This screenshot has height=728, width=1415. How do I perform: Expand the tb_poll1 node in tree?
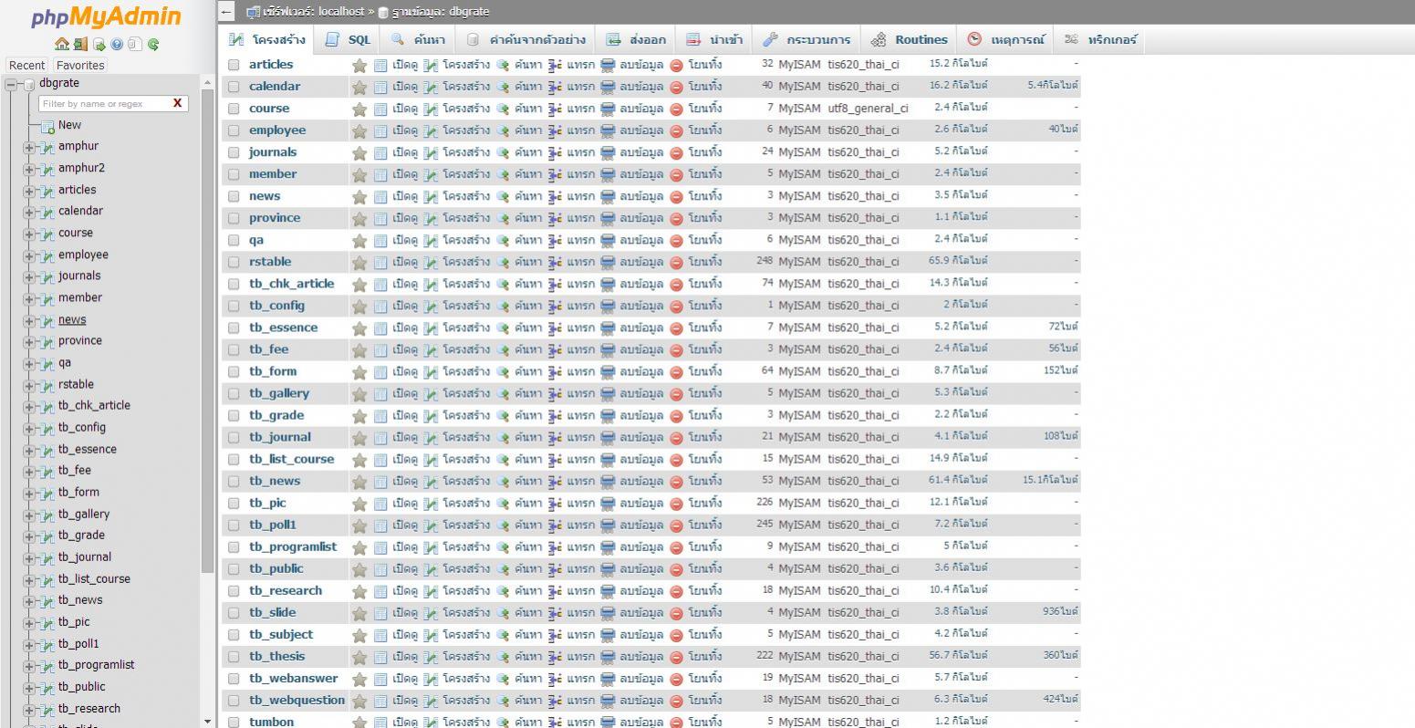tap(29, 644)
